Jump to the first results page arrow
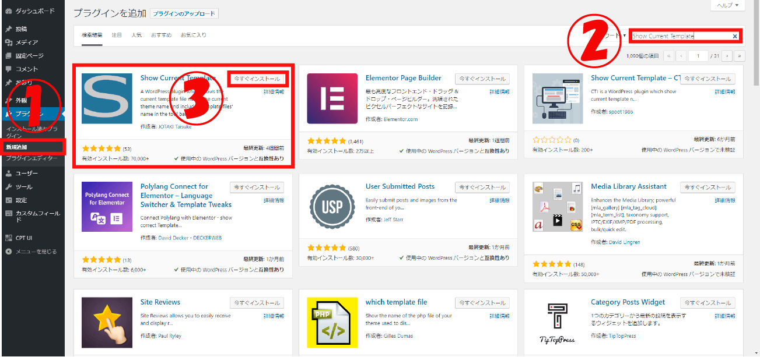This screenshot has height=357, width=760. [668, 56]
